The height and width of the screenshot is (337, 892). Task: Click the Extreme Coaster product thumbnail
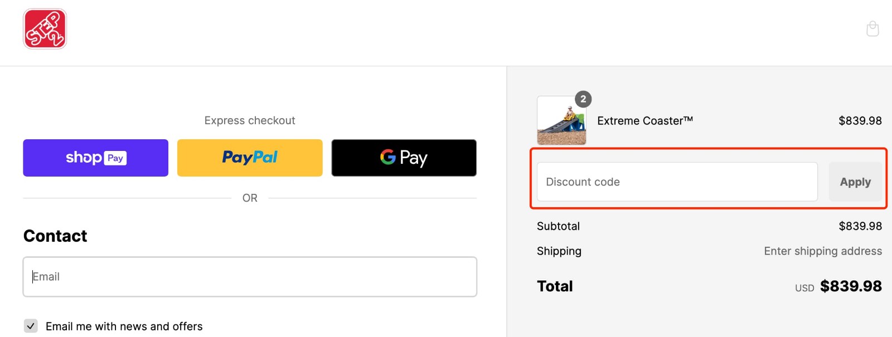[x=561, y=121]
